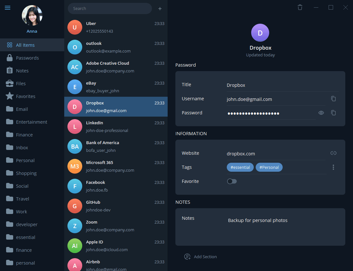353x271 pixels.
Task: Select the Airbnb entry
Action: click(x=116, y=263)
